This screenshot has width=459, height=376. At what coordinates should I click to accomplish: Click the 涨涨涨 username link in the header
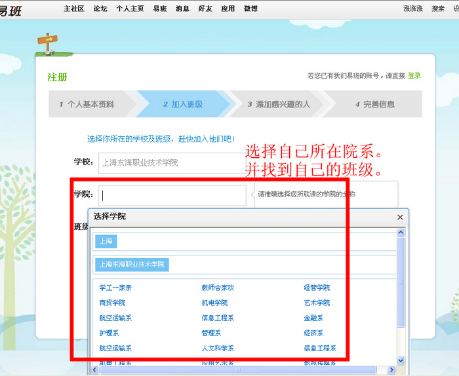413,9
